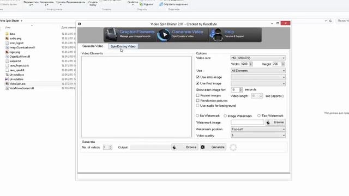This screenshot has height=196, width=349.
Task: Switch to the Spin Existing Video tab
Action: tap(123, 46)
